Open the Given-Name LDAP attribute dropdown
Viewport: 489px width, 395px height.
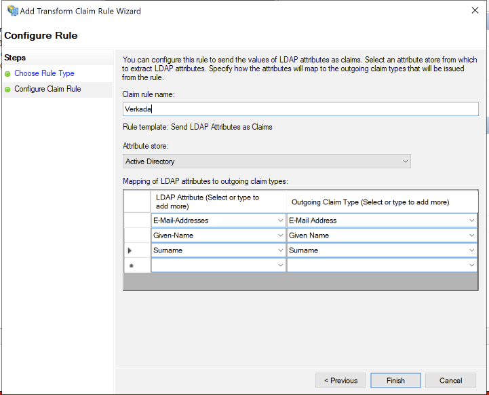click(x=281, y=236)
